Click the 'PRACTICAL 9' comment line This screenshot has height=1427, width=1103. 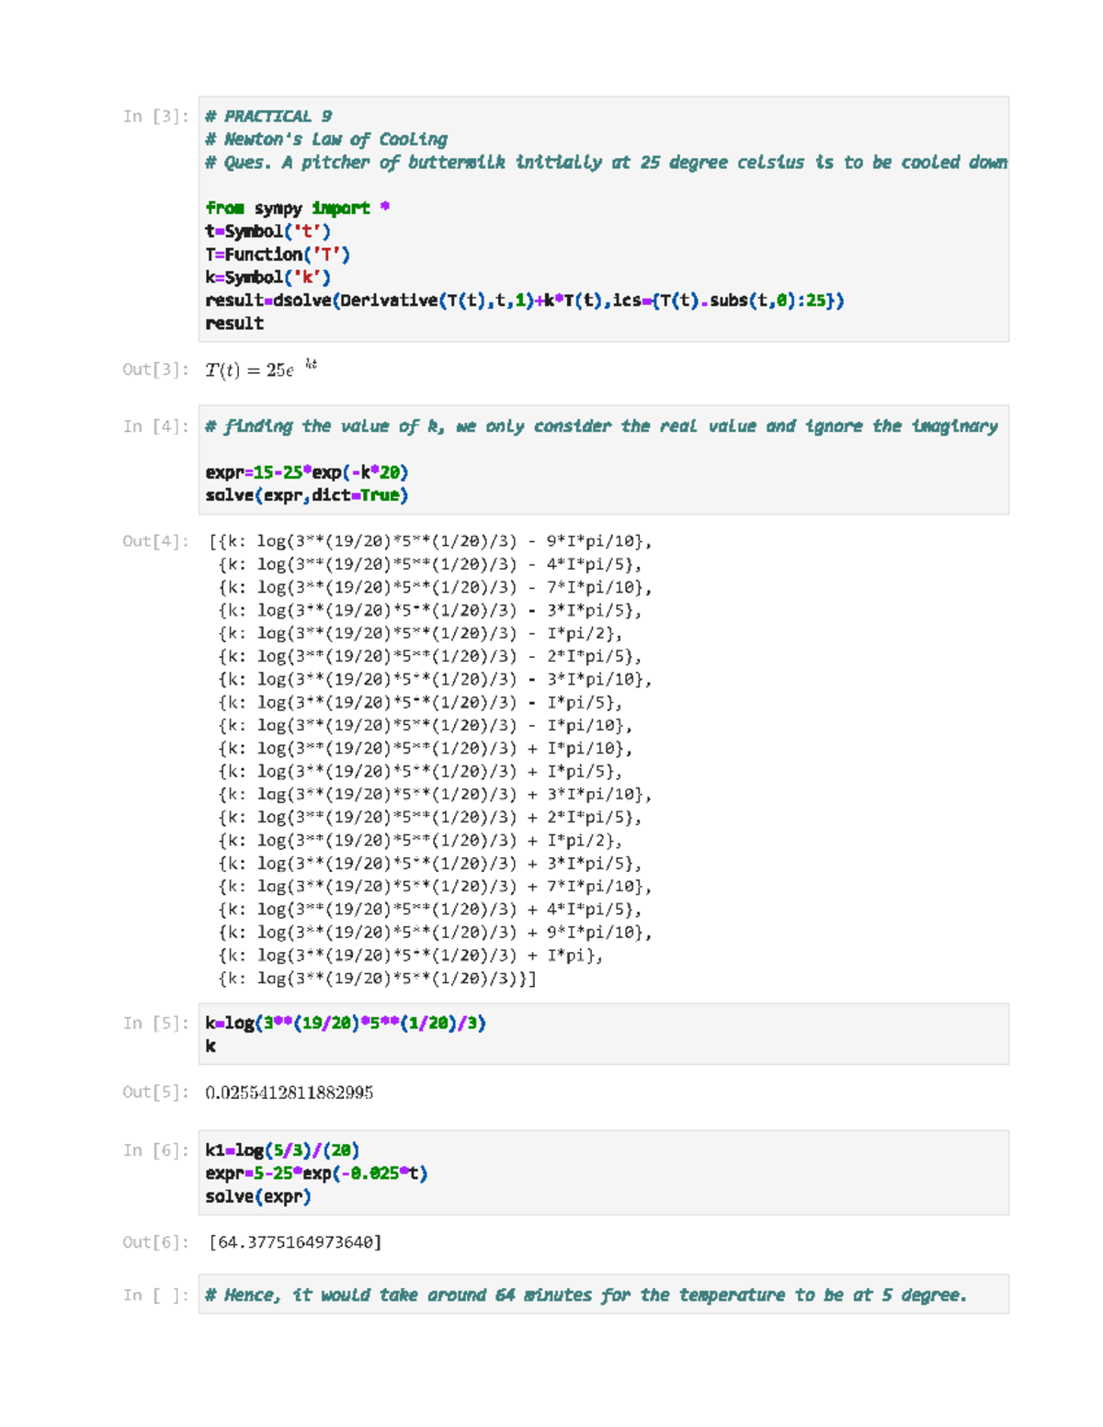268,117
